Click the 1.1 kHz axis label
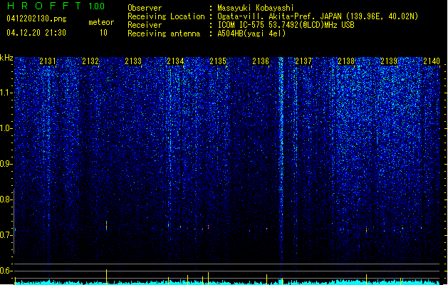448x285 pixels. click(x=6, y=93)
